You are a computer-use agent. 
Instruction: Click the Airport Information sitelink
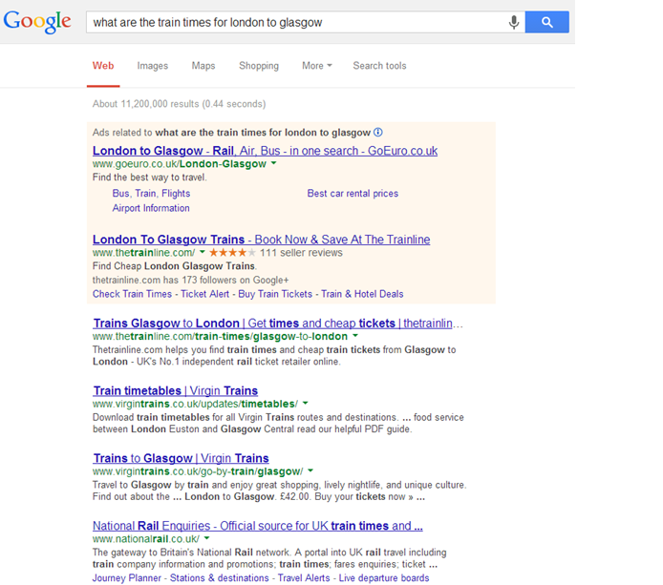[x=151, y=208]
